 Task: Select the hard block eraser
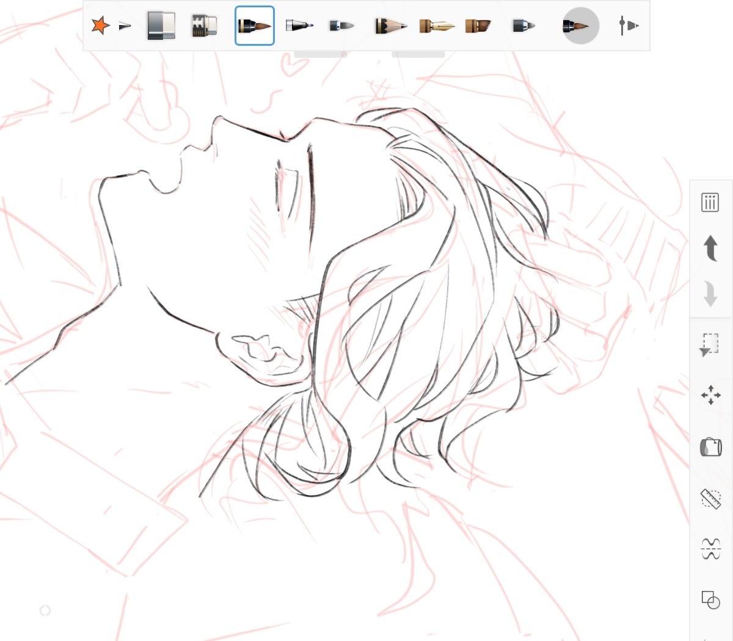coord(161,26)
